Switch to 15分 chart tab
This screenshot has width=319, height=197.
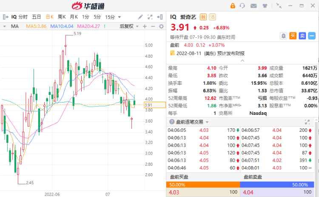point(110,17)
